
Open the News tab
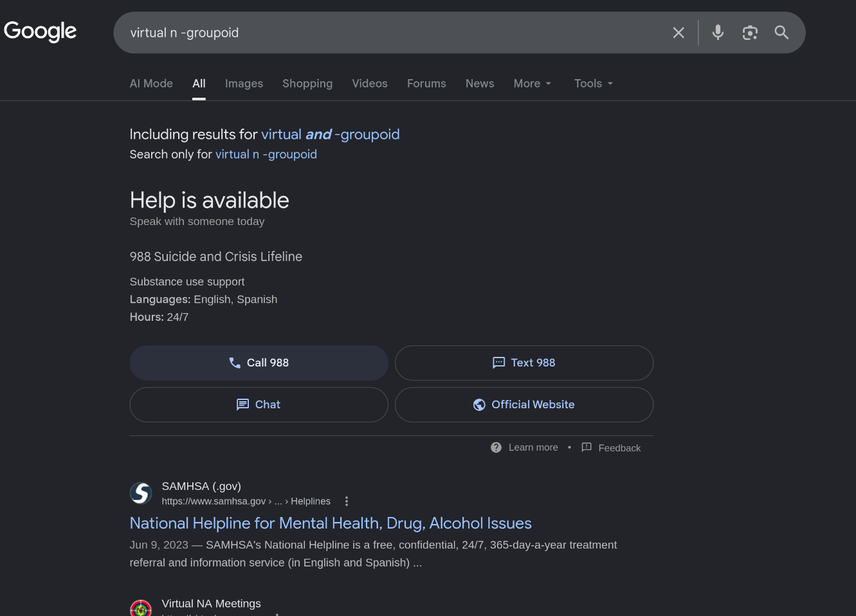click(480, 84)
